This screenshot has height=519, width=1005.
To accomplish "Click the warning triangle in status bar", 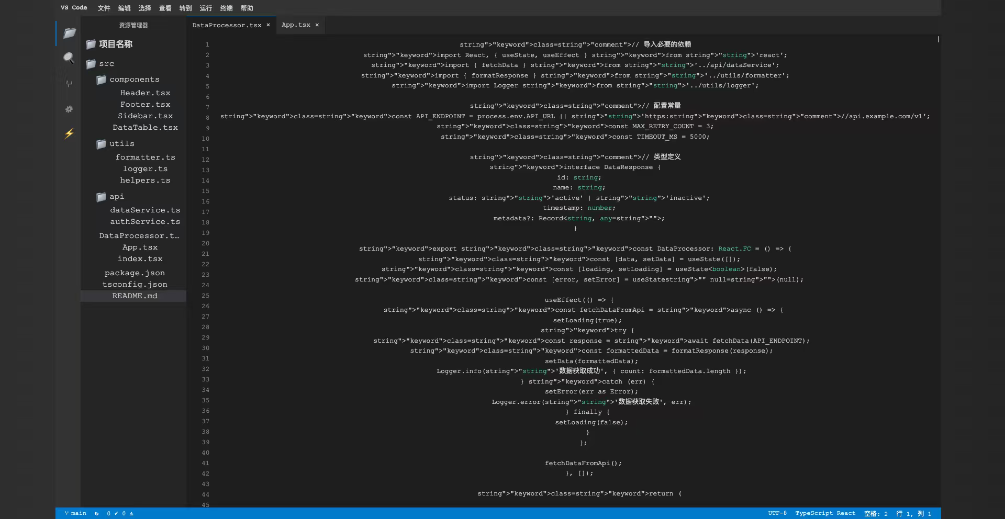I will (x=131, y=513).
